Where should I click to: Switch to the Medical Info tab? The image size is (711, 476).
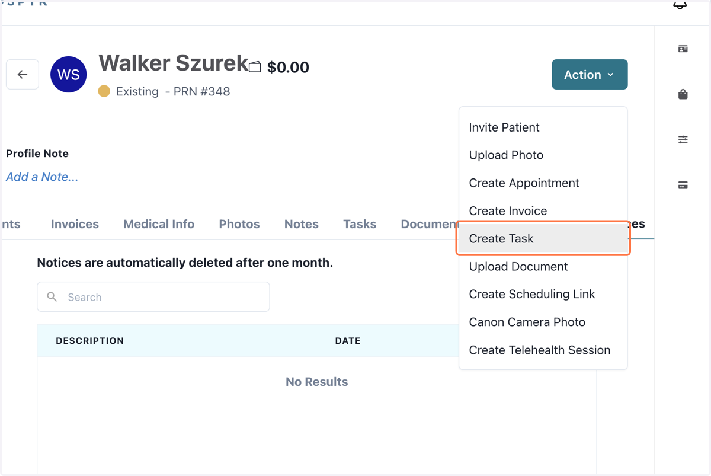click(x=159, y=224)
